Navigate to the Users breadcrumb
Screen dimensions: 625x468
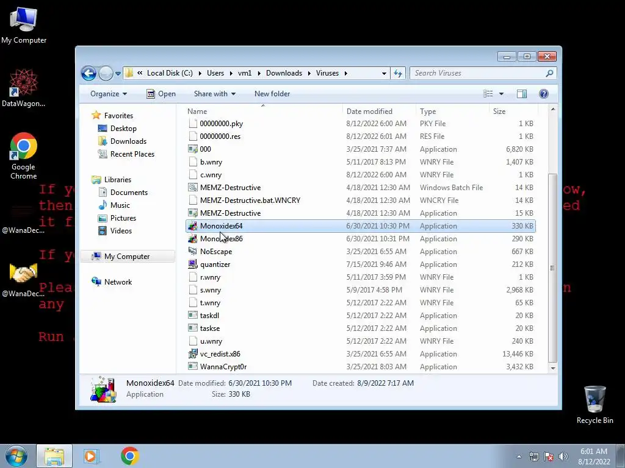215,73
